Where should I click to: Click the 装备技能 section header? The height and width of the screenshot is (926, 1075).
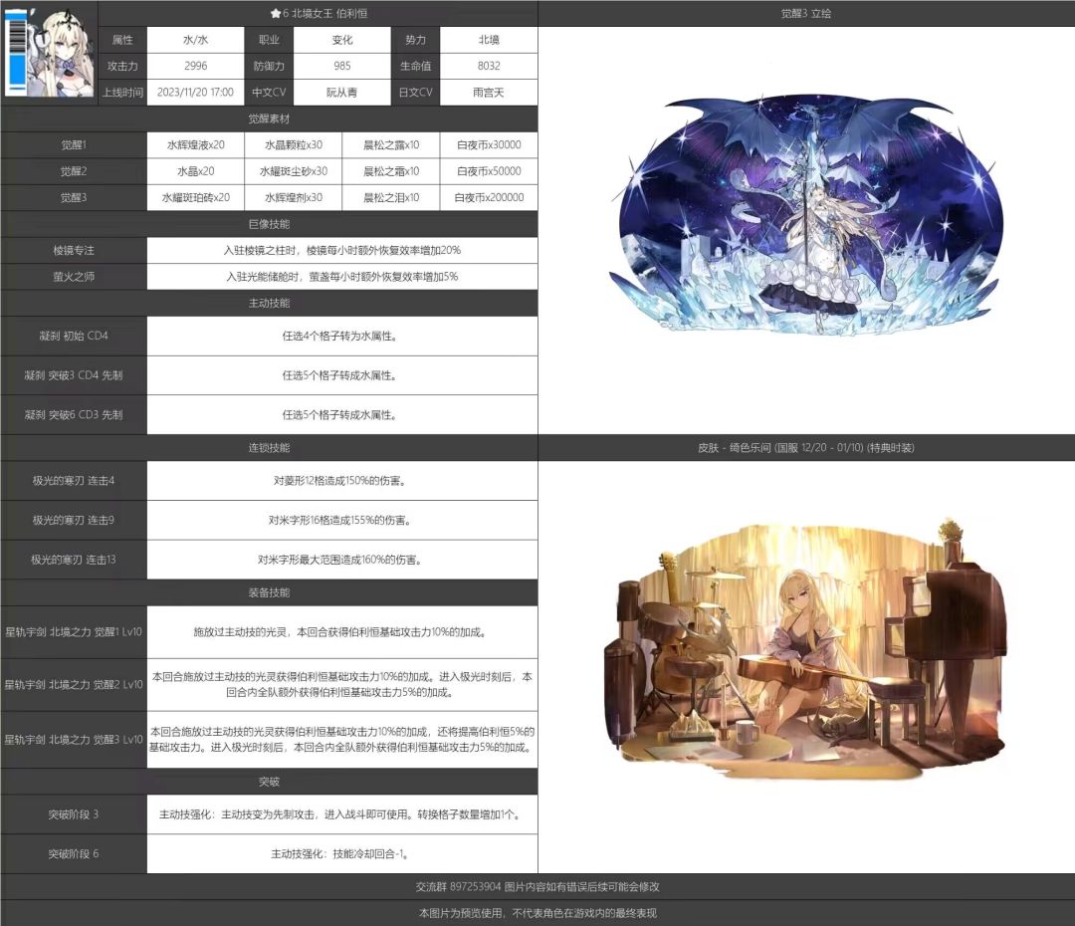point(269,592)
